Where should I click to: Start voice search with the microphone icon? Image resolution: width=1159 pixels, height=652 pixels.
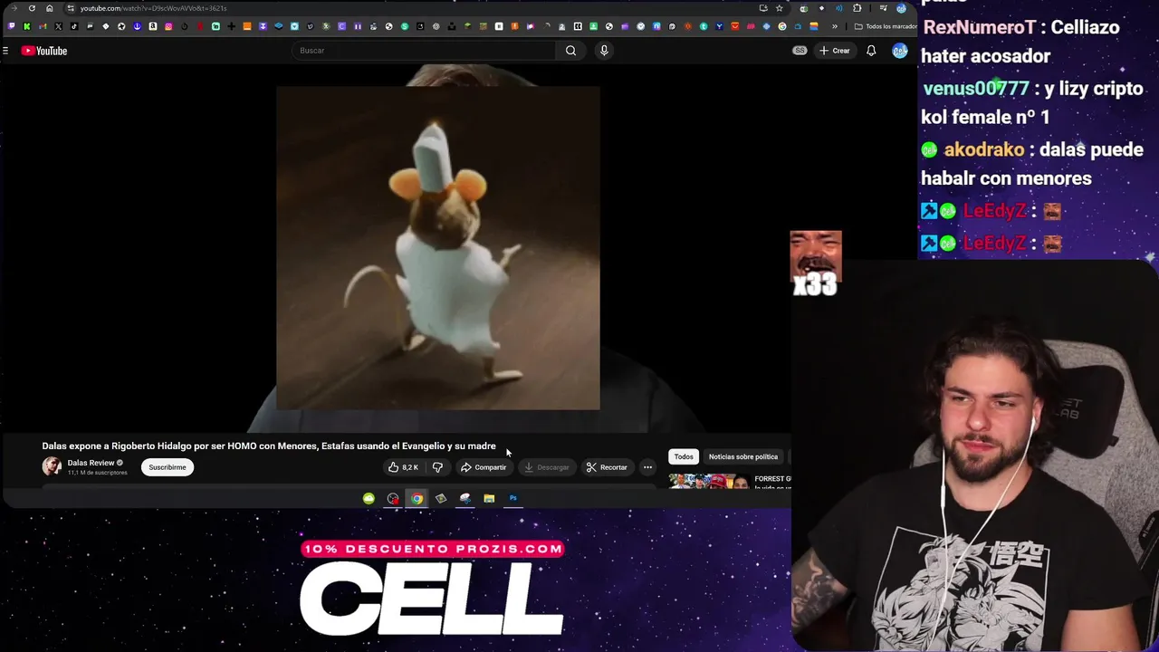604,51
